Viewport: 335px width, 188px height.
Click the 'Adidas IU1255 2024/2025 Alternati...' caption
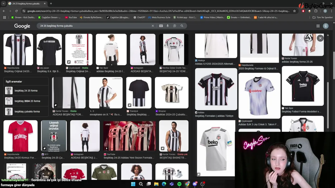pyautogui.click(x=215, y=64)
